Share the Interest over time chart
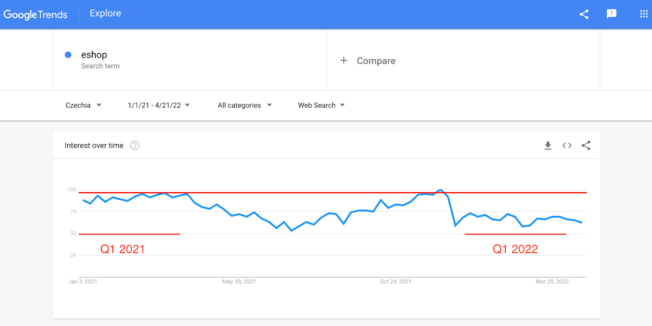Viewport: 652px width, 326px height. [586, 145]
